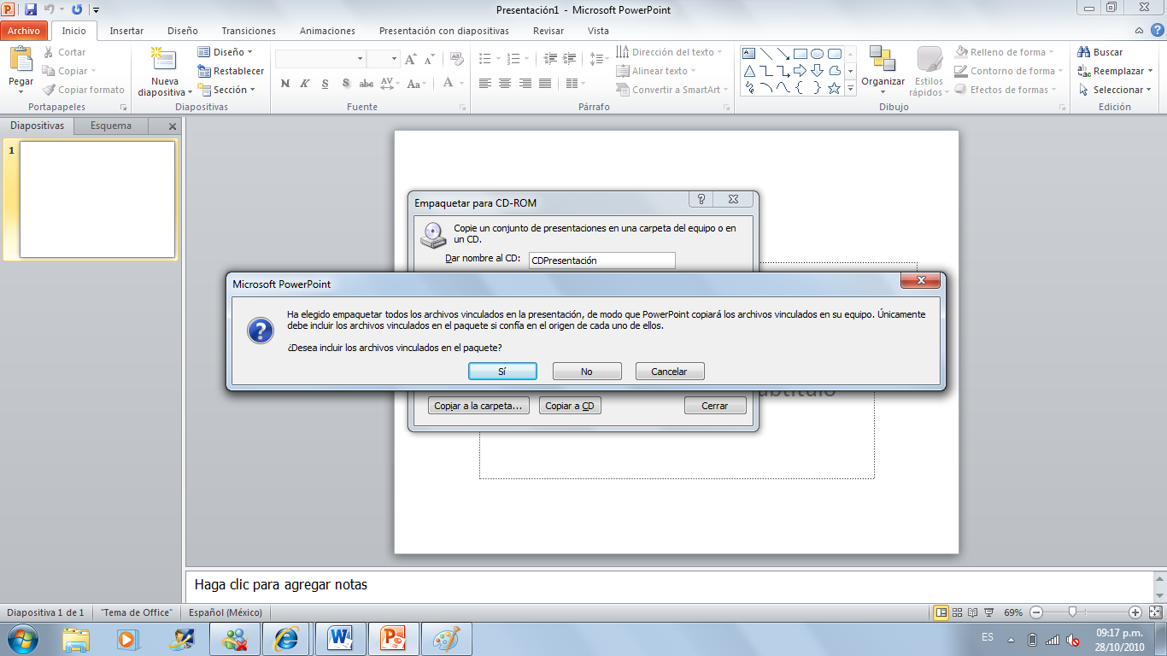Switch to the Insertar tab
1167x656 pixels.
click(126, 31)
